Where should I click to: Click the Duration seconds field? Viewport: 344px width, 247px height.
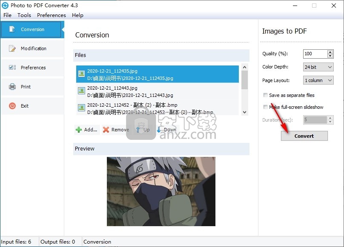(315, 120)
